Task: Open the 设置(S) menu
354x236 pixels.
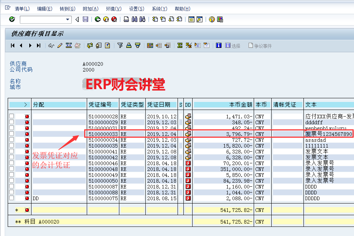Action: pyautogui.click(x=136, y=9)
